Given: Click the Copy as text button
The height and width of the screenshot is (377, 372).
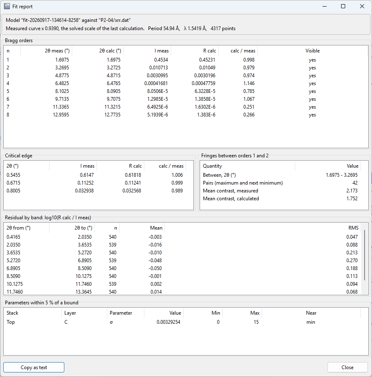Looking at the screenshot, I should coord(34,367).
